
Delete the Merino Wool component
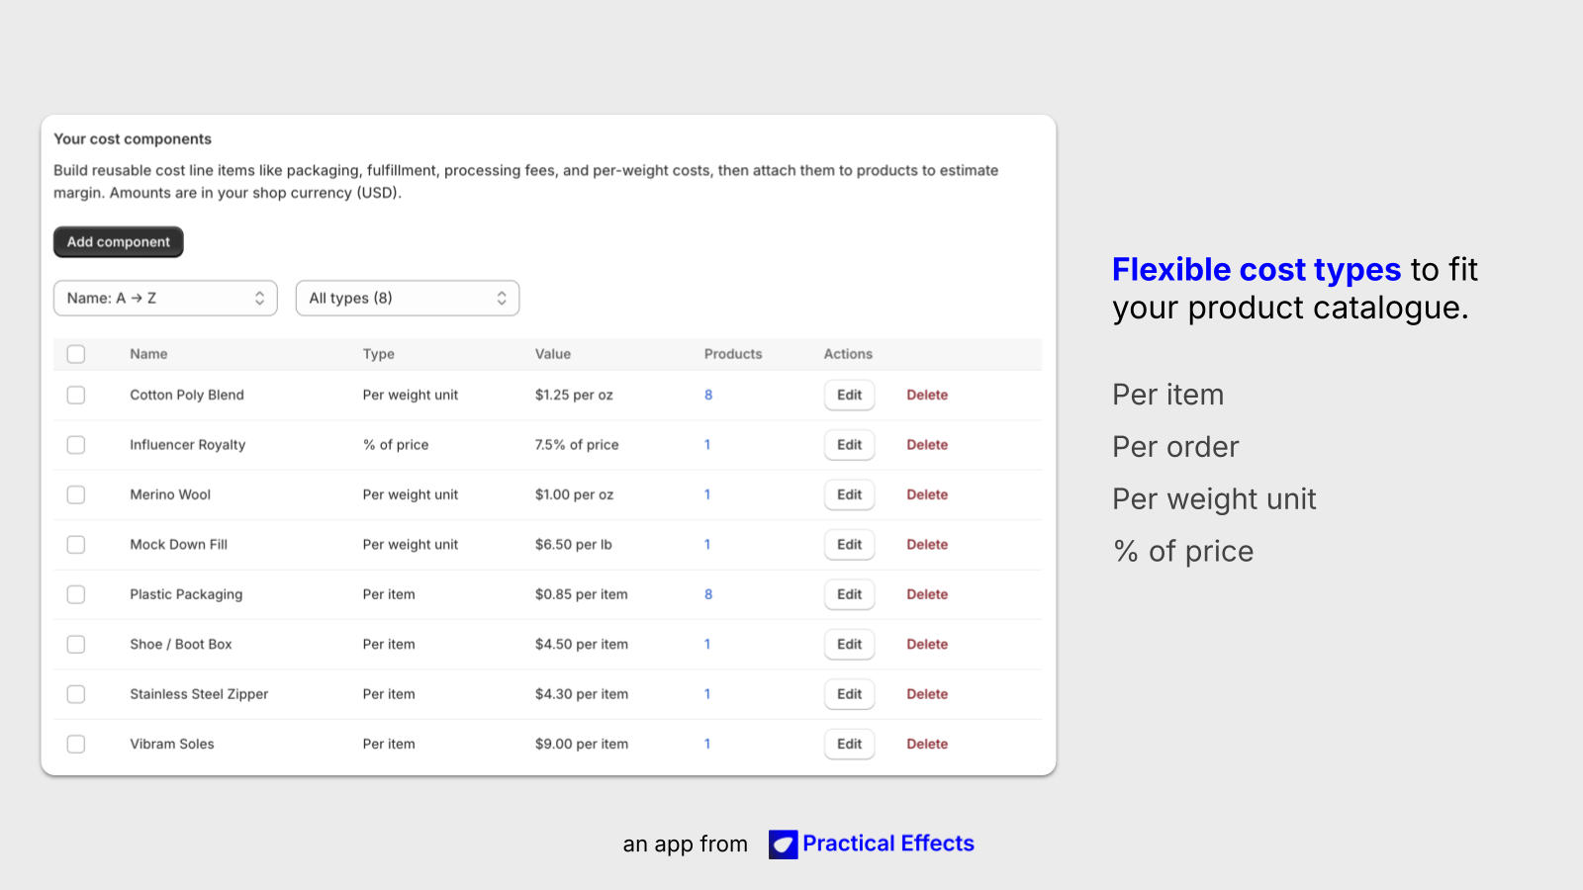tap(927, 494)
